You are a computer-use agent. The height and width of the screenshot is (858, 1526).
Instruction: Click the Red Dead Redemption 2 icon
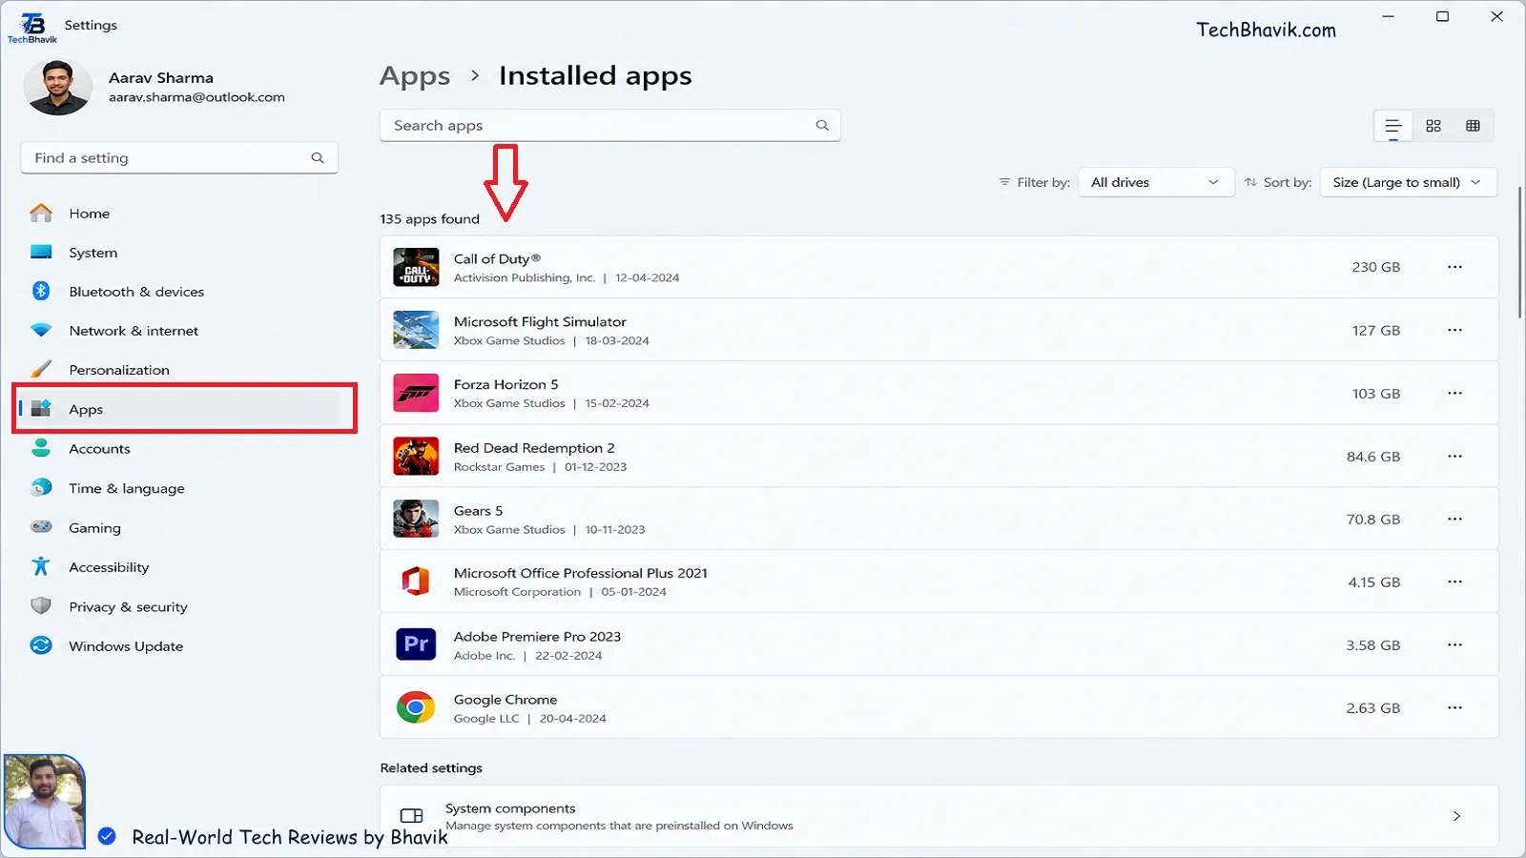point(416,456)
